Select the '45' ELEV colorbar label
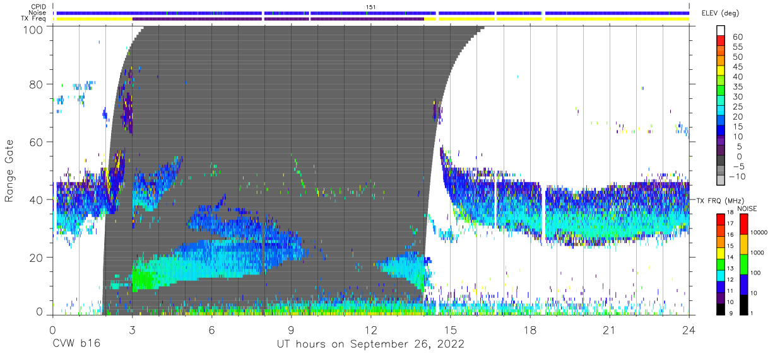The height and width of the screenshot is (357, 775). pos(738,67)
